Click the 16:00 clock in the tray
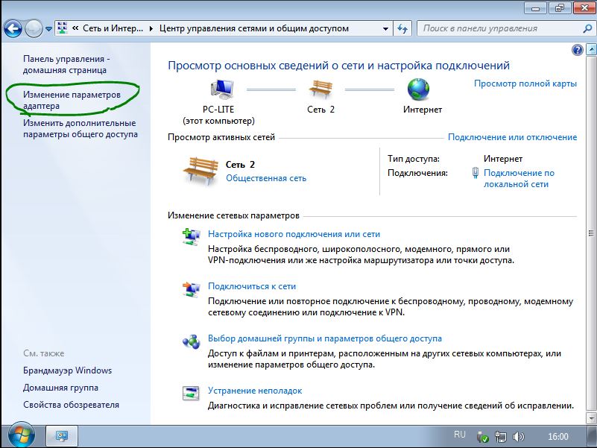Screen dimensions: 597x448 557,437
